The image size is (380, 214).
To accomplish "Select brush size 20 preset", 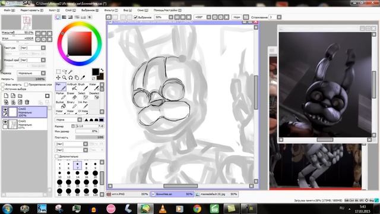I will click(x=95, y=174).
